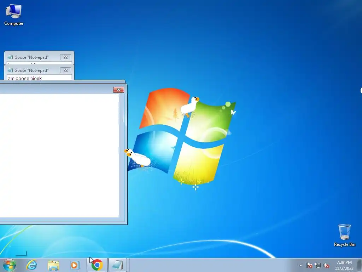This screenshot has height=272, width=362.
Task: Open the muted volume tray icon
Action: (x=326, y=265)
